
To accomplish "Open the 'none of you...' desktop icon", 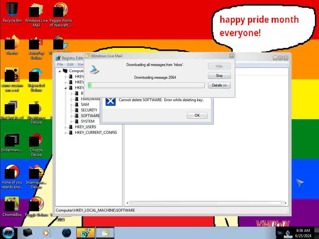I will click(12, 176).
